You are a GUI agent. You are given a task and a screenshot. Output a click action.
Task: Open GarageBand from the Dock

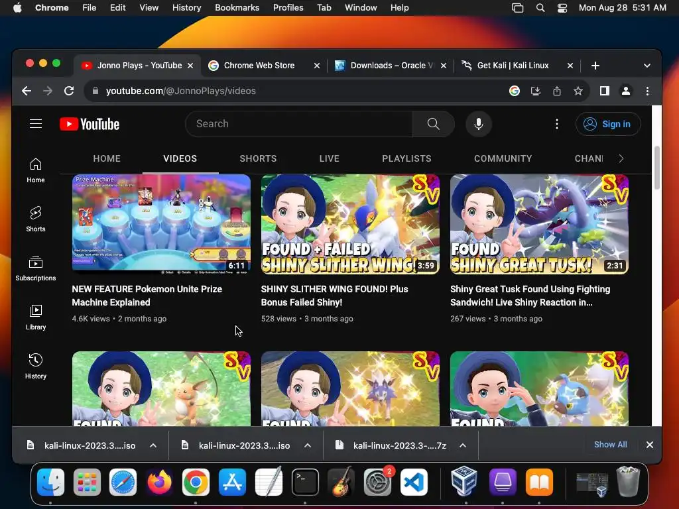341,482
